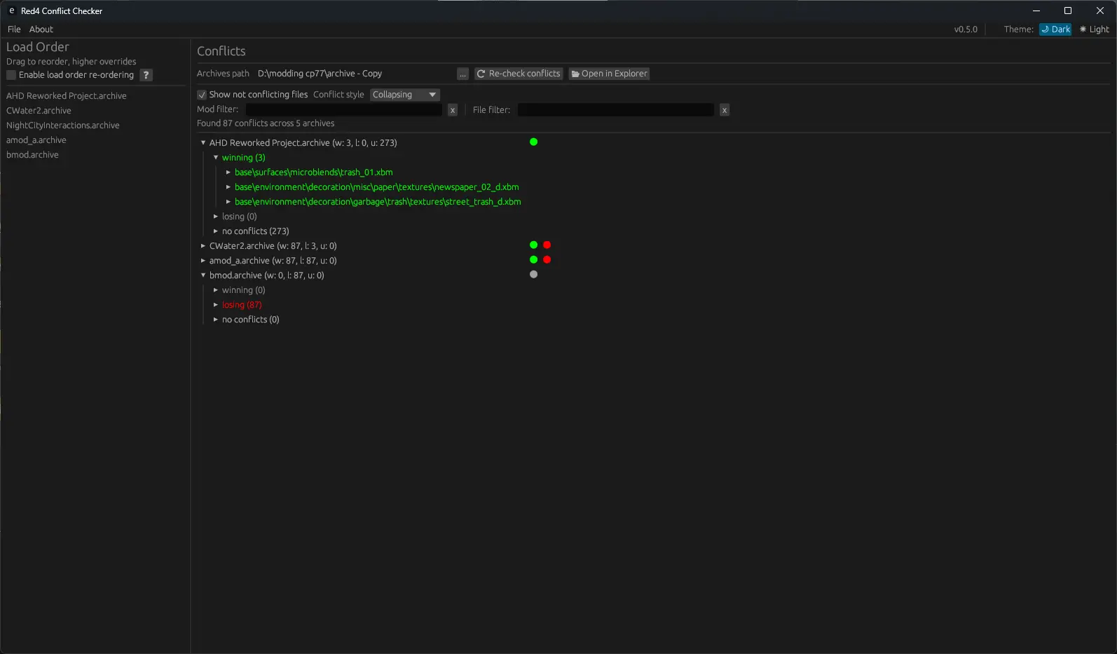Open the Conflict style Collapsing dropdown
Screen dimensions: 1117x654
coord(404,95)
